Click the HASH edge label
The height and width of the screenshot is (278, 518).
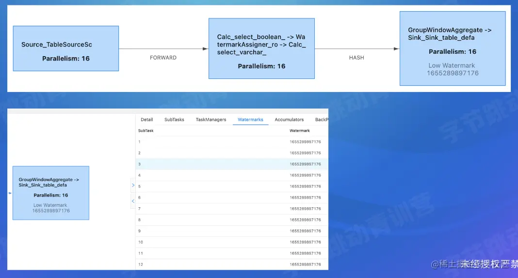coord(356,58)
